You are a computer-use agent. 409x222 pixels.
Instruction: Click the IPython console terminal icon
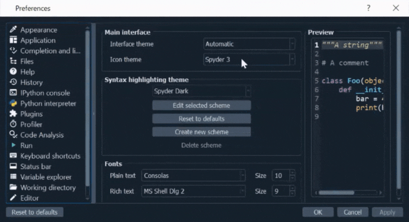point(13,93)
